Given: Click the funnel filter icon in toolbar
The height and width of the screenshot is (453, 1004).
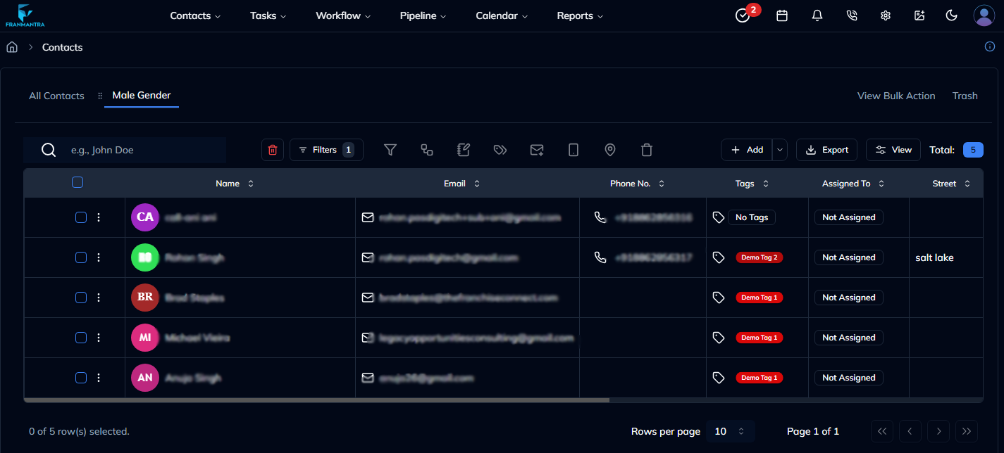Looking at the screenshot, I should (390, 150).
